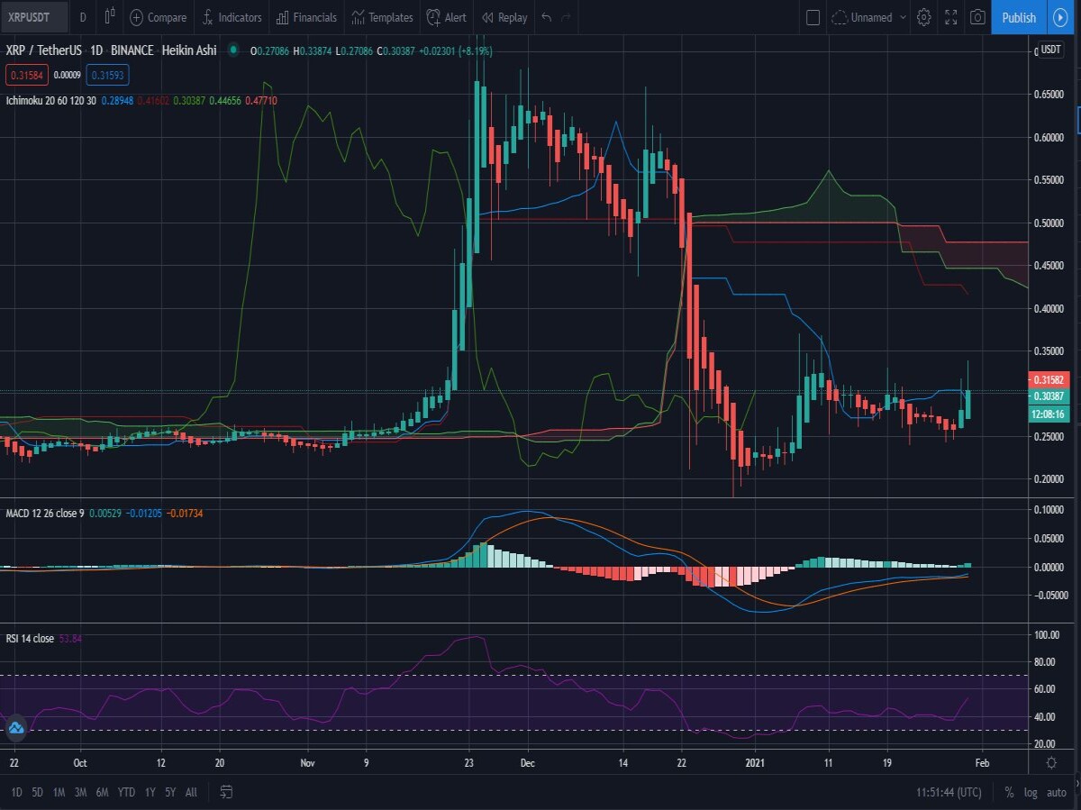Click the 100.00 RSI scale label
Screen dimensions: 1081x810
pyautogui.click(x=1048, y=635)
